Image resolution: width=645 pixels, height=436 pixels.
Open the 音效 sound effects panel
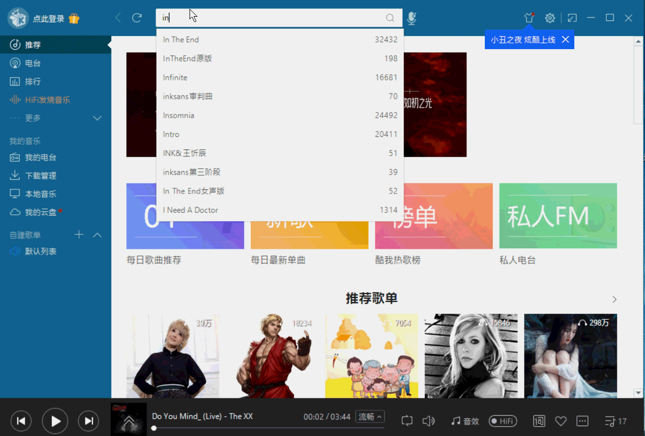point(465,421)
